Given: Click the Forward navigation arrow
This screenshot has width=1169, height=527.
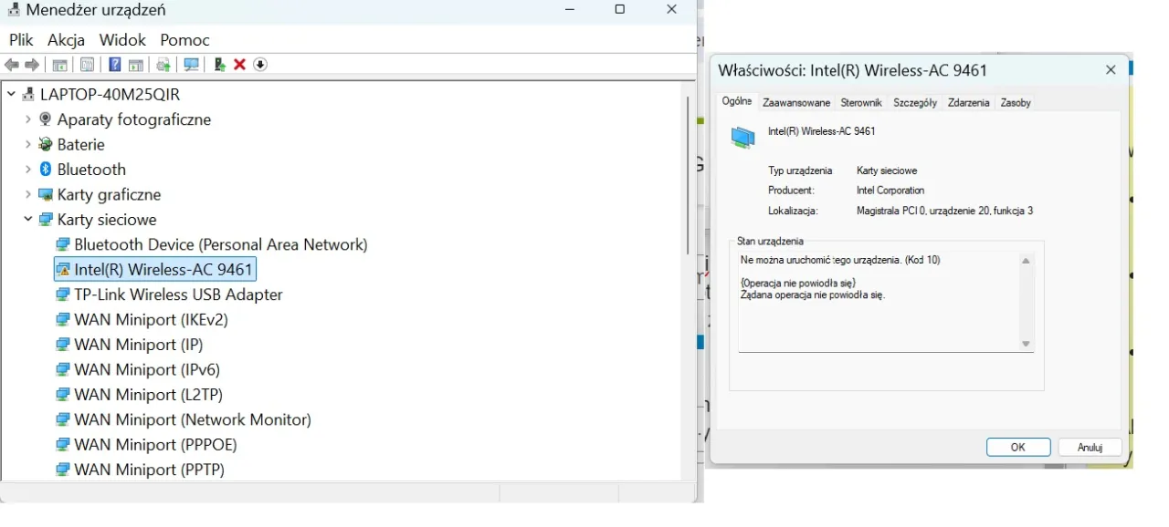Looking at the screenshot, I should pos(33,64).
